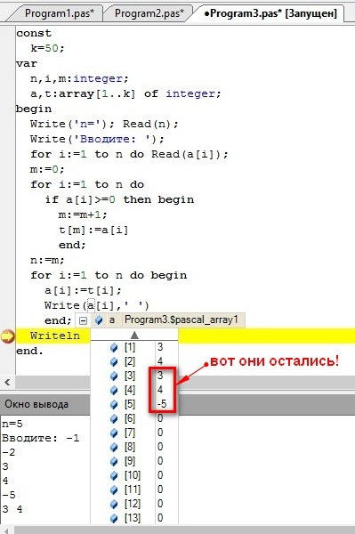Image resolution: width=355 pixels, height=534 pixels.
Task: Click the horizontal scrollbar left arrow
Action: (x=7, y=382)
